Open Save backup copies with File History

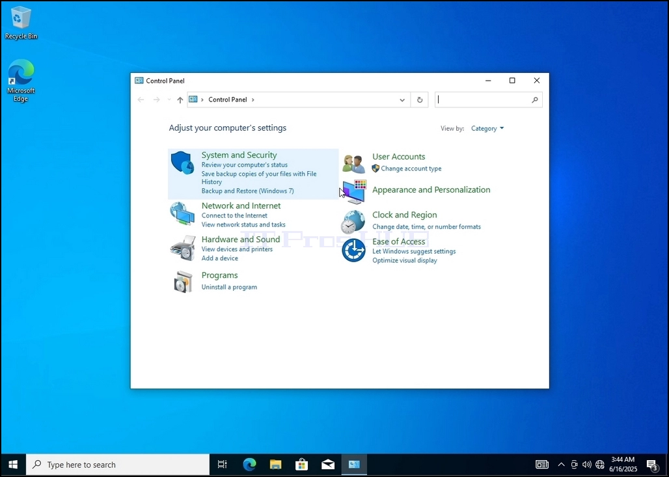(x=259, y=178)
